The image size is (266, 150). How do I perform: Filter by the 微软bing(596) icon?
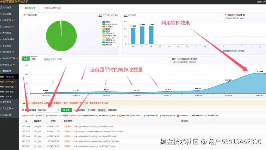[x=145, y=115]
